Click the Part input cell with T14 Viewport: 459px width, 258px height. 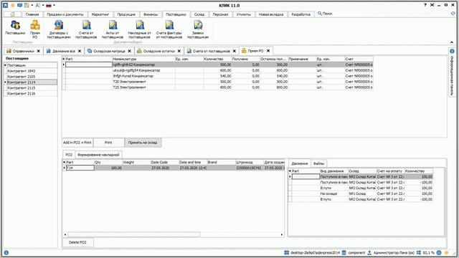(x=80, y=168)
